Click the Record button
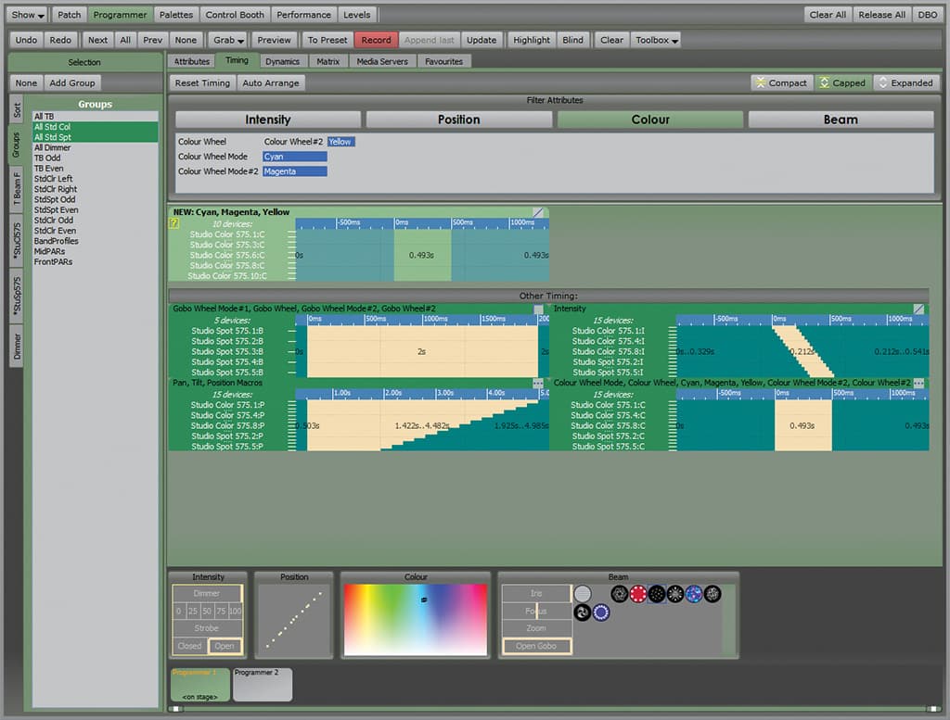The height and width of the screenshot is (720, 950). pos(377,40)
